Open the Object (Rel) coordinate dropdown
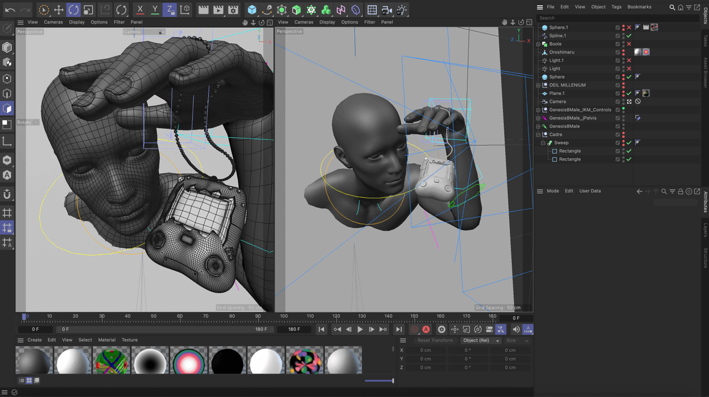This screenshot has height=397, width=709. pyautogui.click(x=482, y=340)
